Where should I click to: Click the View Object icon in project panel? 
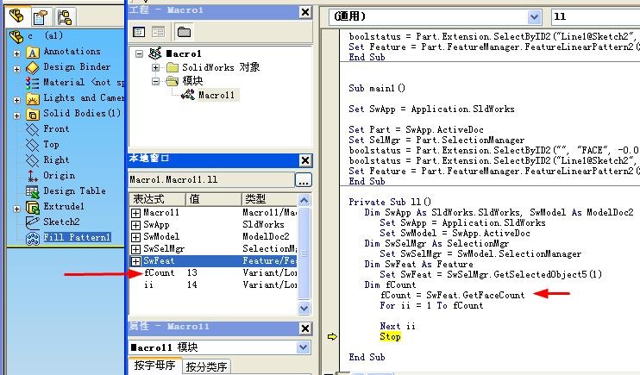point(159,32)
